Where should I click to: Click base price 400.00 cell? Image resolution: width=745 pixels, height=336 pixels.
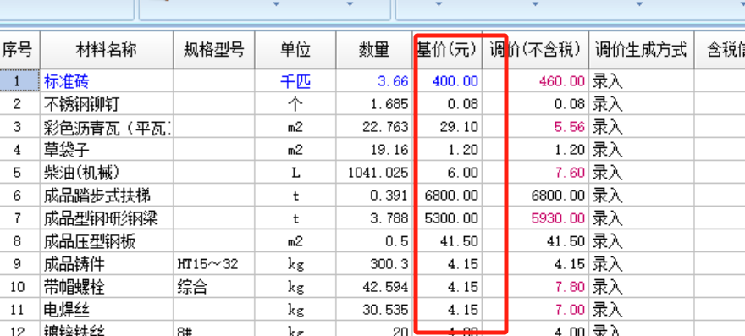tap(448, 80)
